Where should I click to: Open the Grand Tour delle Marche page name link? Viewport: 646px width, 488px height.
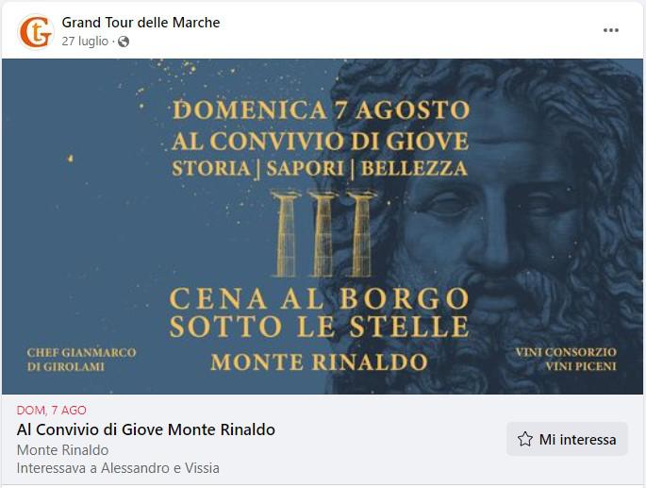coord(141,22)
